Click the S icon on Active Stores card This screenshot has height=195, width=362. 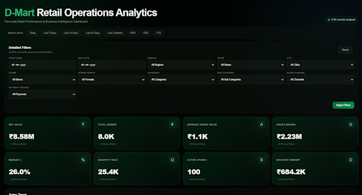[x=261, y=160]
